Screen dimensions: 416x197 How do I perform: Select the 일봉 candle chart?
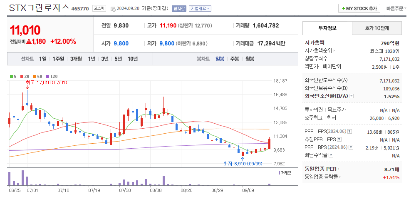pyautogui.click(x=220, y=59)
